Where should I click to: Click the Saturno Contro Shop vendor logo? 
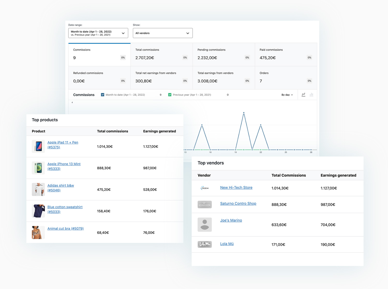[x=205, y=204]
